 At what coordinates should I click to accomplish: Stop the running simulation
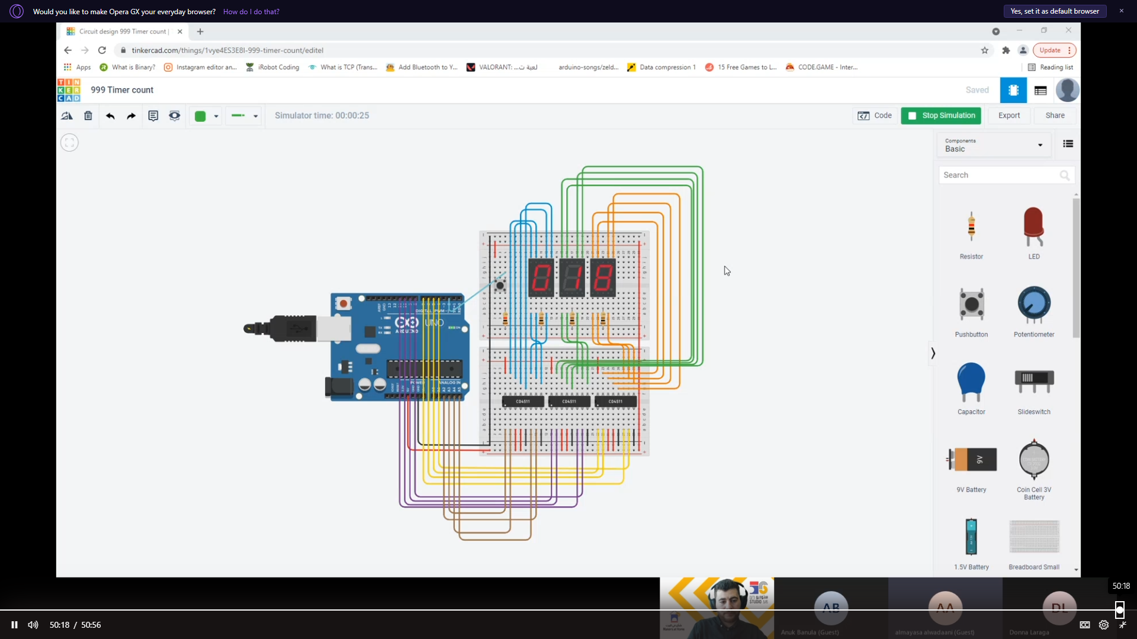941,115
